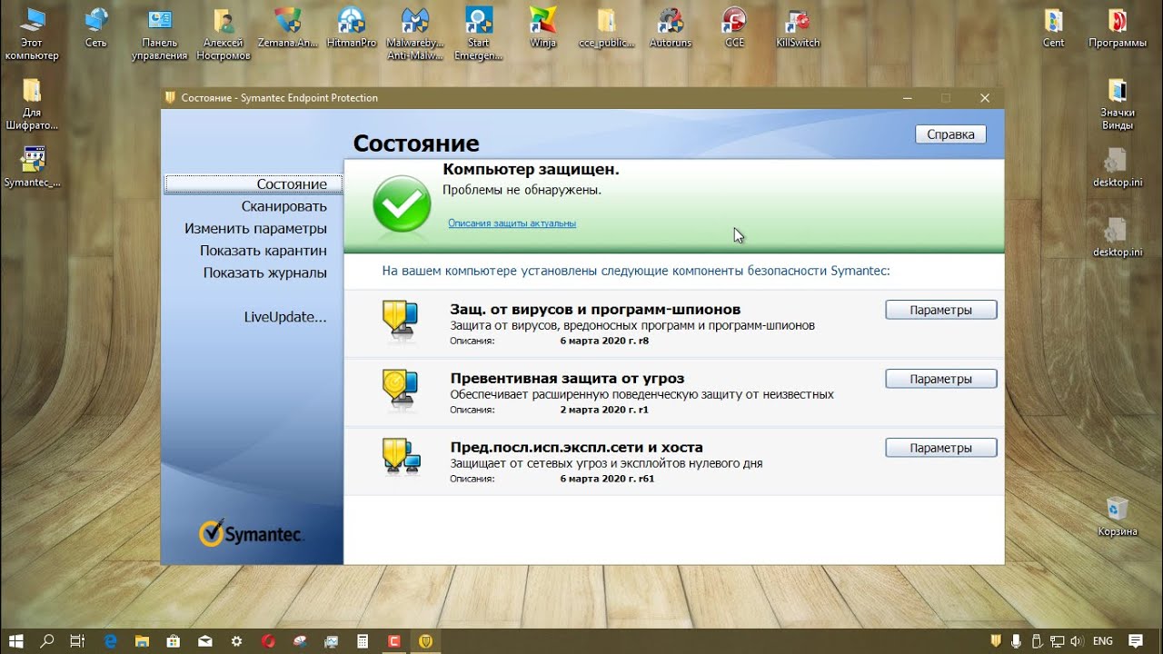Image resolution: width=1163 pixels, height=654 pixels.
Task: Run LiveUpdate... from the sidebar
Action: pyautogui.click(x=285, y=317)
